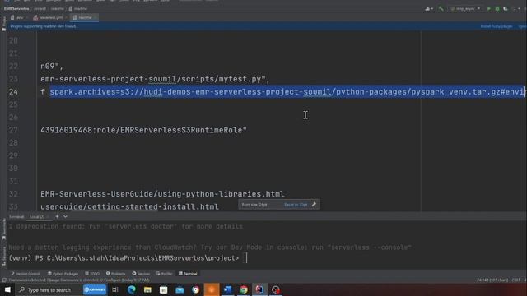This screenshot has height=296, width=527.
Task: Open terminal sessions dropdown chevron
Action: (x=65, y=216)
